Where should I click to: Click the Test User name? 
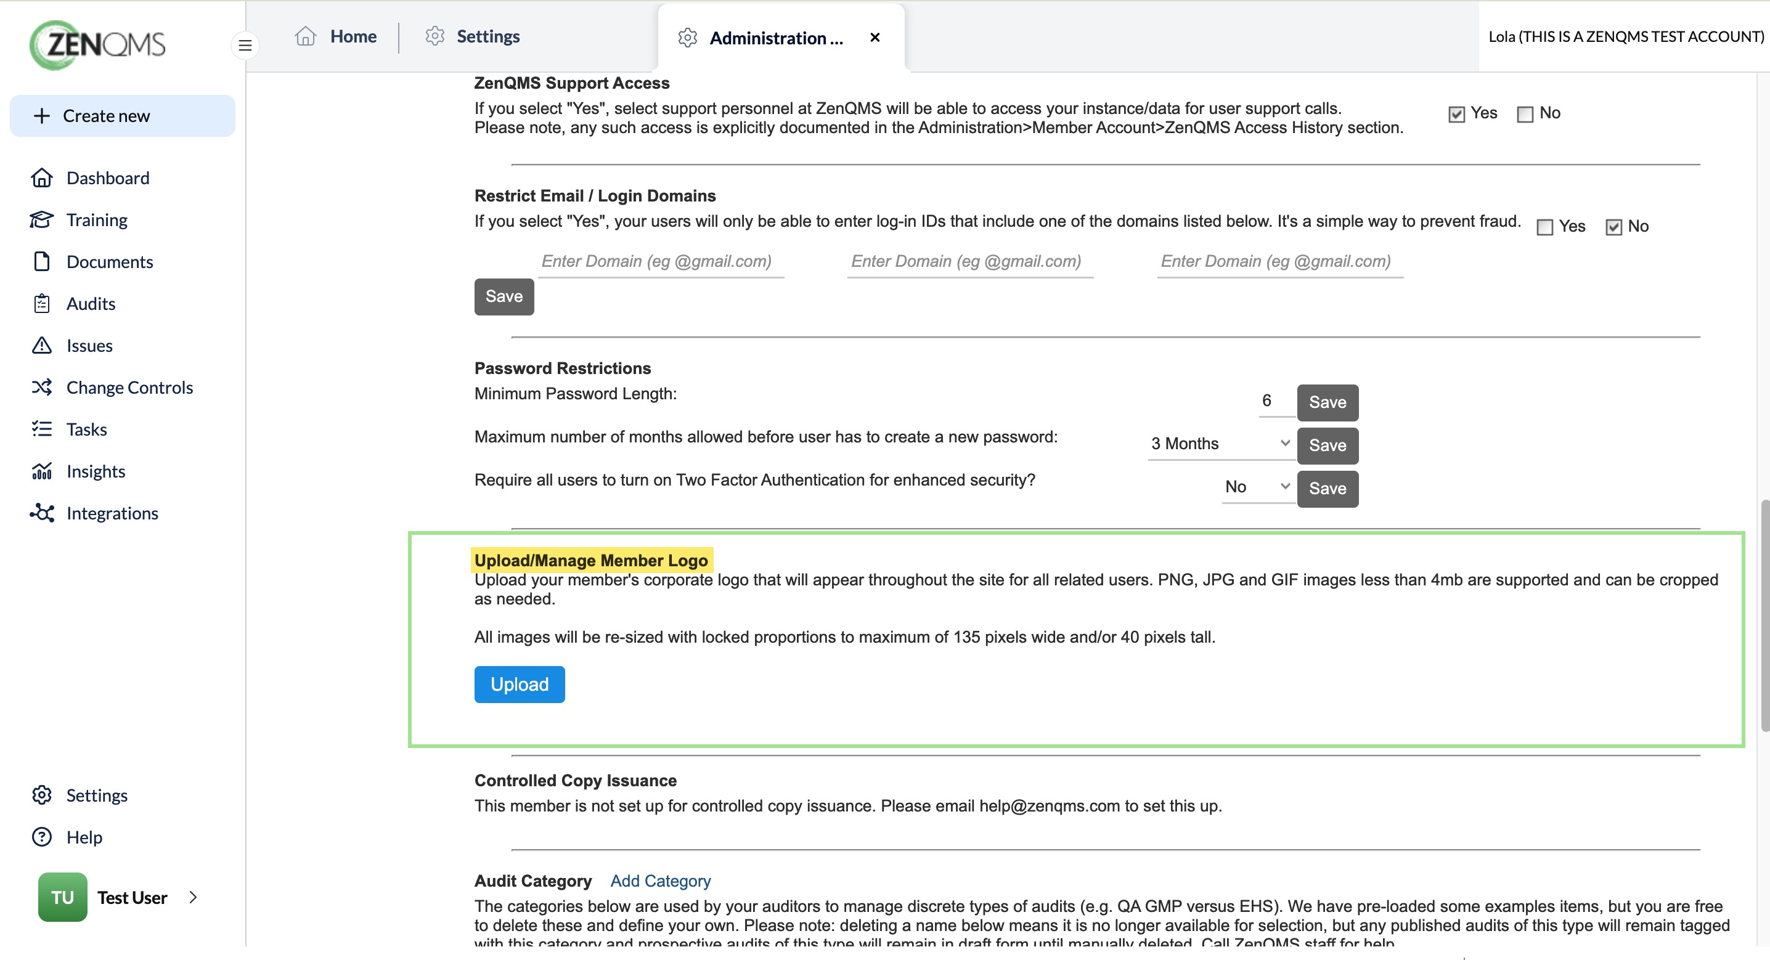pos(132,898)
